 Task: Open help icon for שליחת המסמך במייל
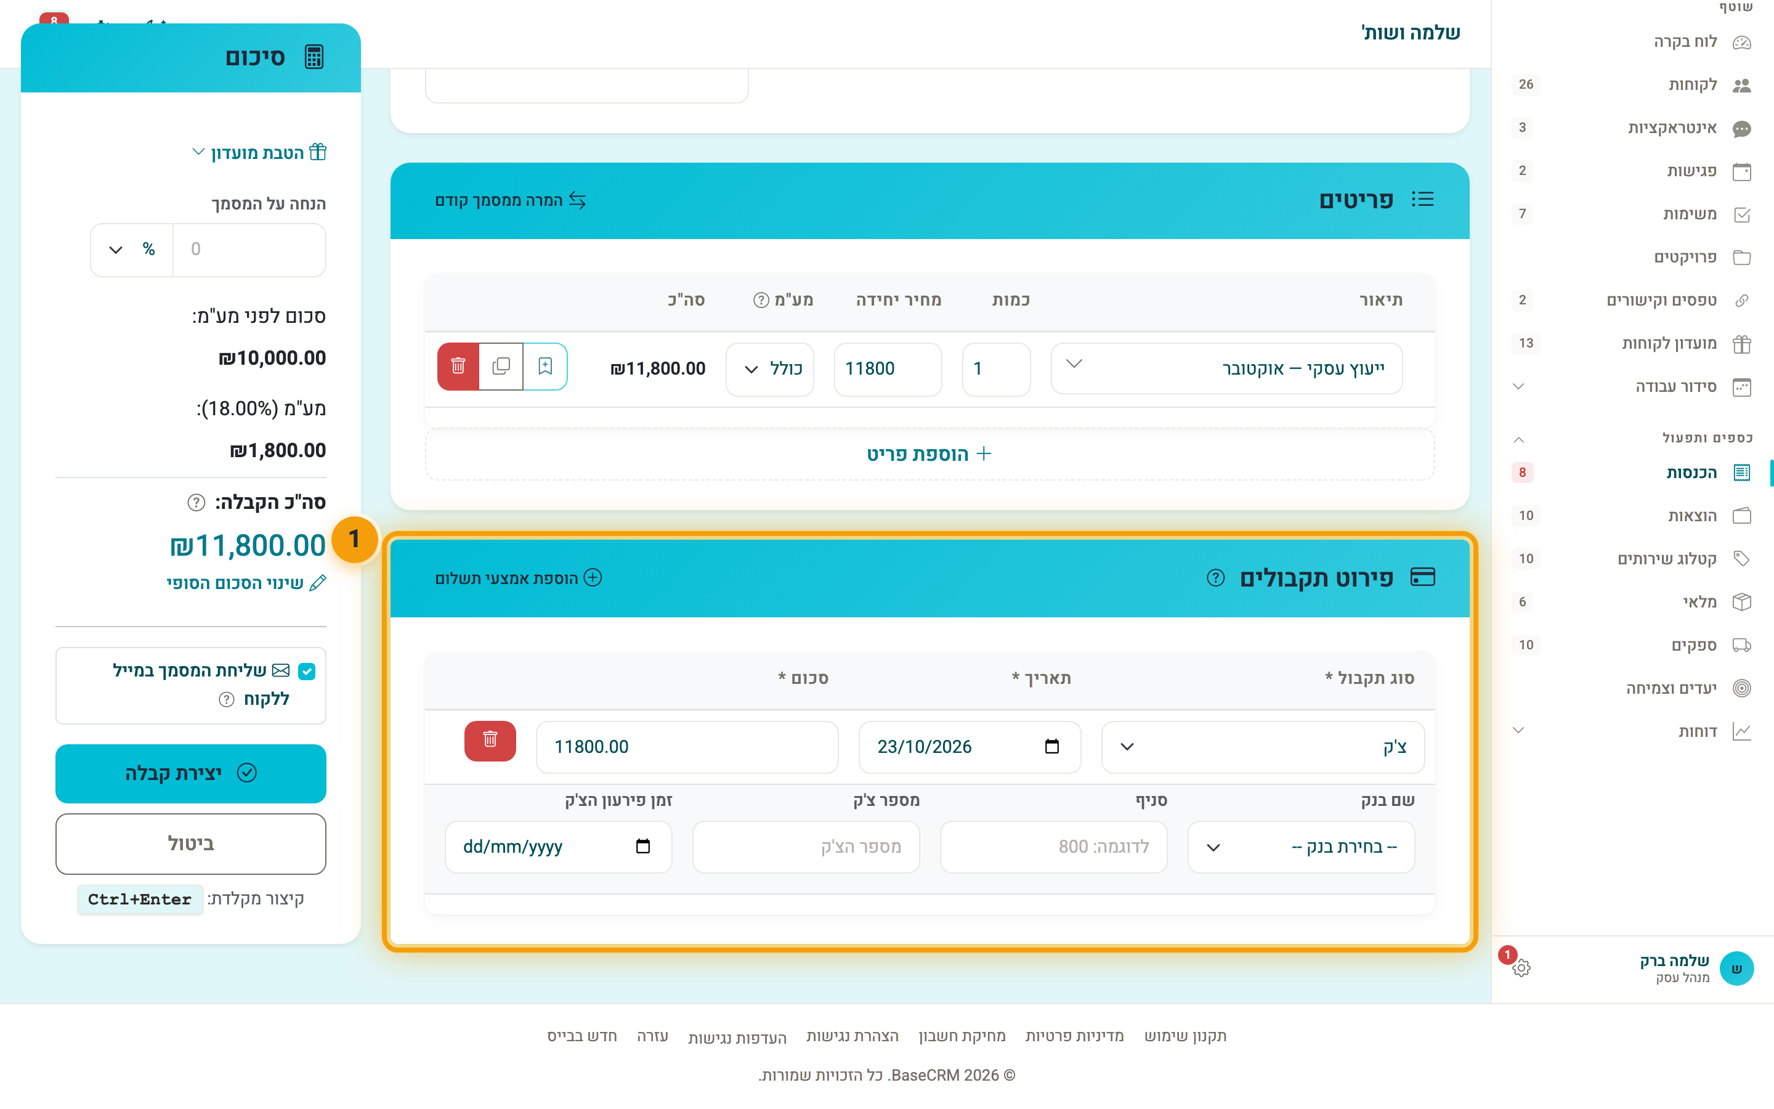click(227, 700)
